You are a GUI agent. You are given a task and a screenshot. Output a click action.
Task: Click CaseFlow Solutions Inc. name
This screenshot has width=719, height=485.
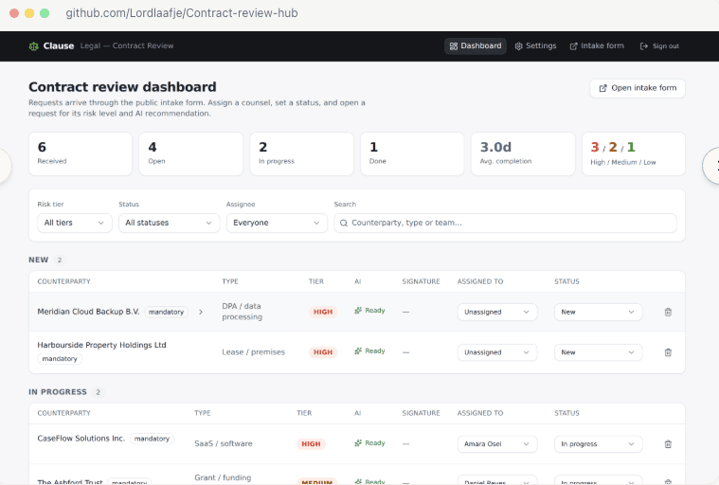tap(81, 439)
